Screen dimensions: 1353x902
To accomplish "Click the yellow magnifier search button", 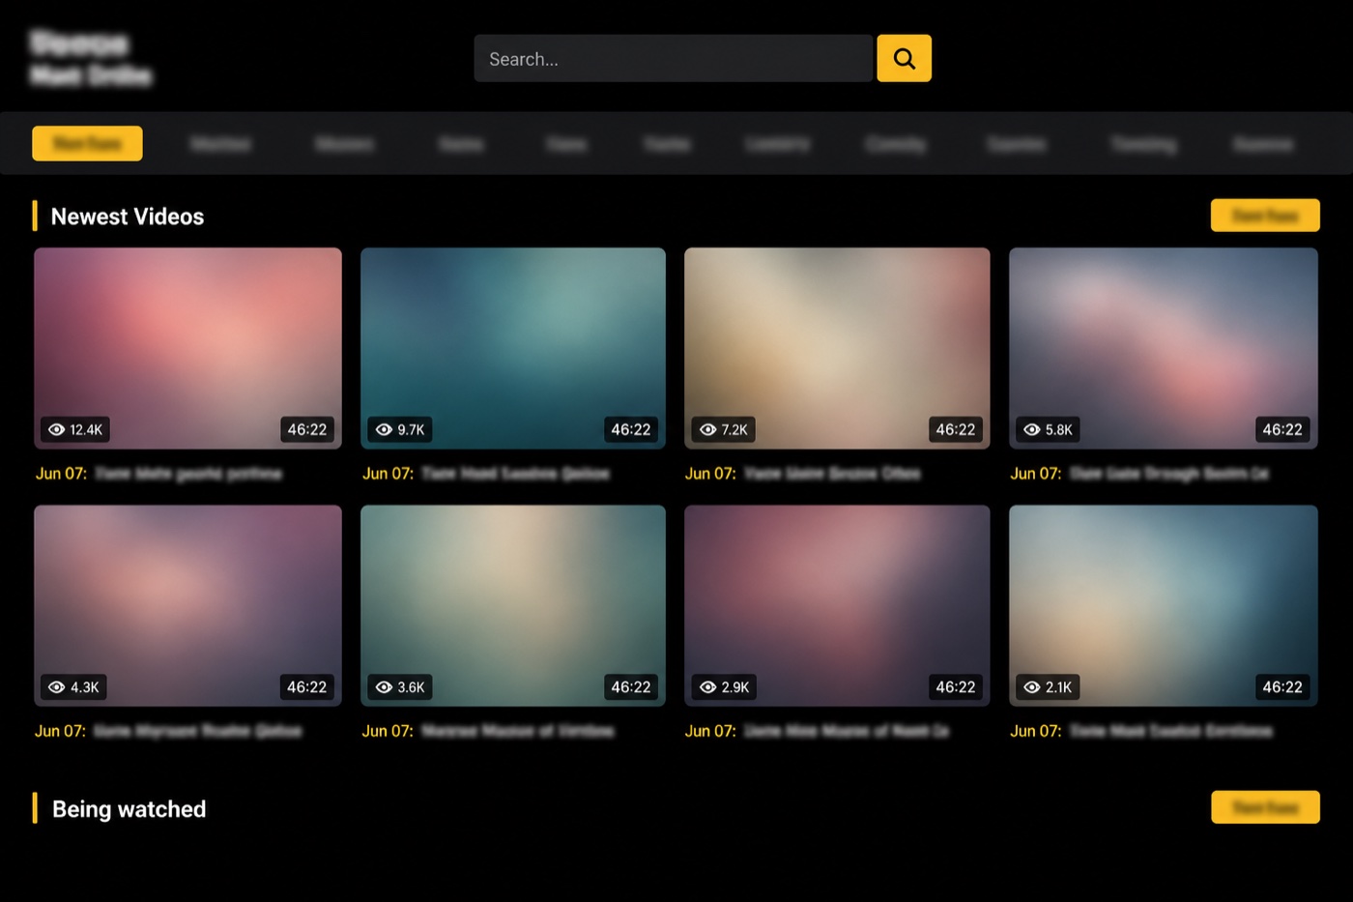I will (x=904, y=59).
